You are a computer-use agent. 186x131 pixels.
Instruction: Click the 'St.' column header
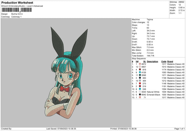[x=144, y=61]
